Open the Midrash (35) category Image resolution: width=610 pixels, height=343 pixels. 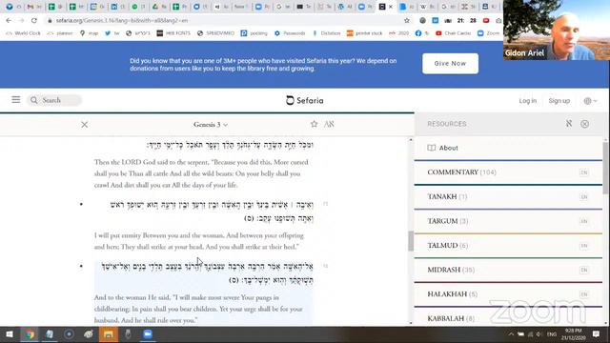[x=508, y=270]
